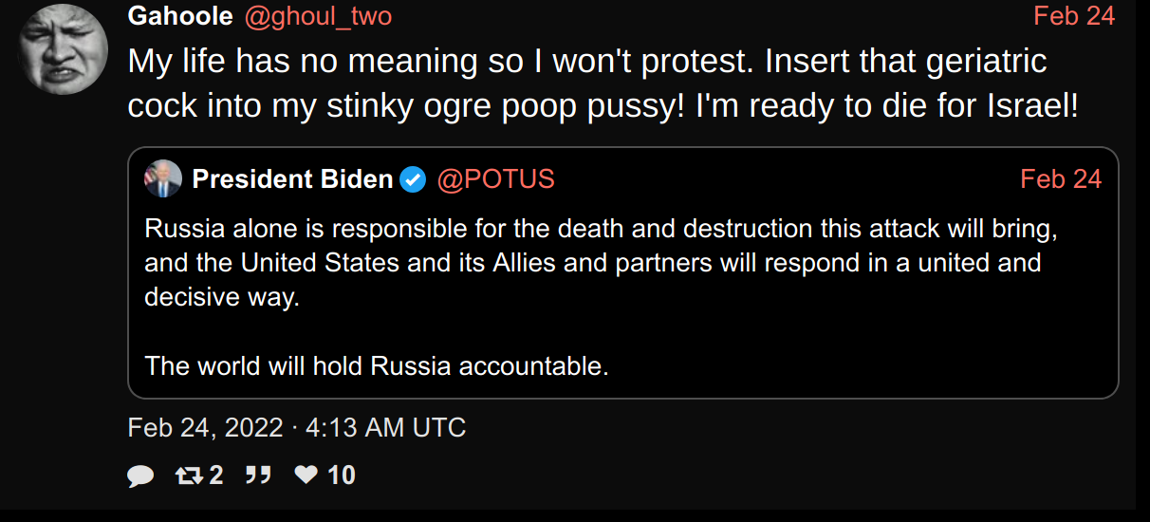The height and width of the screenshot is (522, 1150).
Task: Click the retweet arrows icon
Action: 190,475
